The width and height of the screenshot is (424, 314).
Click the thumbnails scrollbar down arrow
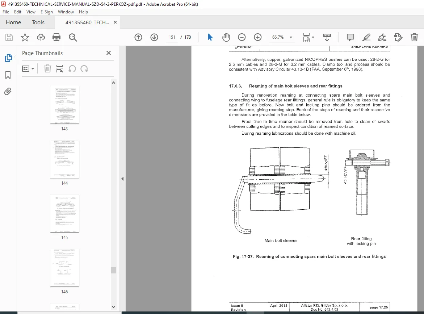point(114,307)
